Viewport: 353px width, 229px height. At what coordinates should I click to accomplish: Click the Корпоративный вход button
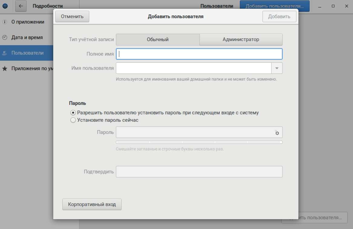(92, 204)
